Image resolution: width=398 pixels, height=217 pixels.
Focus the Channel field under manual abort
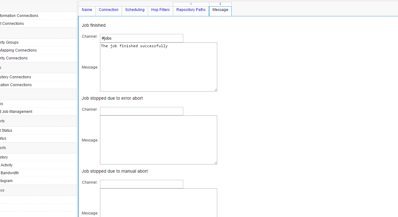coord(141,184)
